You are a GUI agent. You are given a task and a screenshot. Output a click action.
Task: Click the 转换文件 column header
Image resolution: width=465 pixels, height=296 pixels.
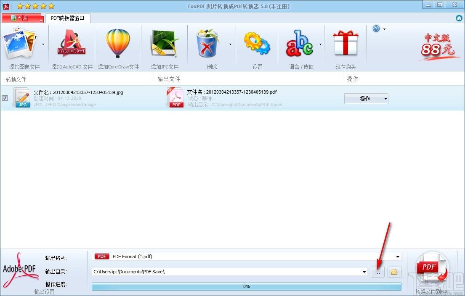[x=16, y=79]
